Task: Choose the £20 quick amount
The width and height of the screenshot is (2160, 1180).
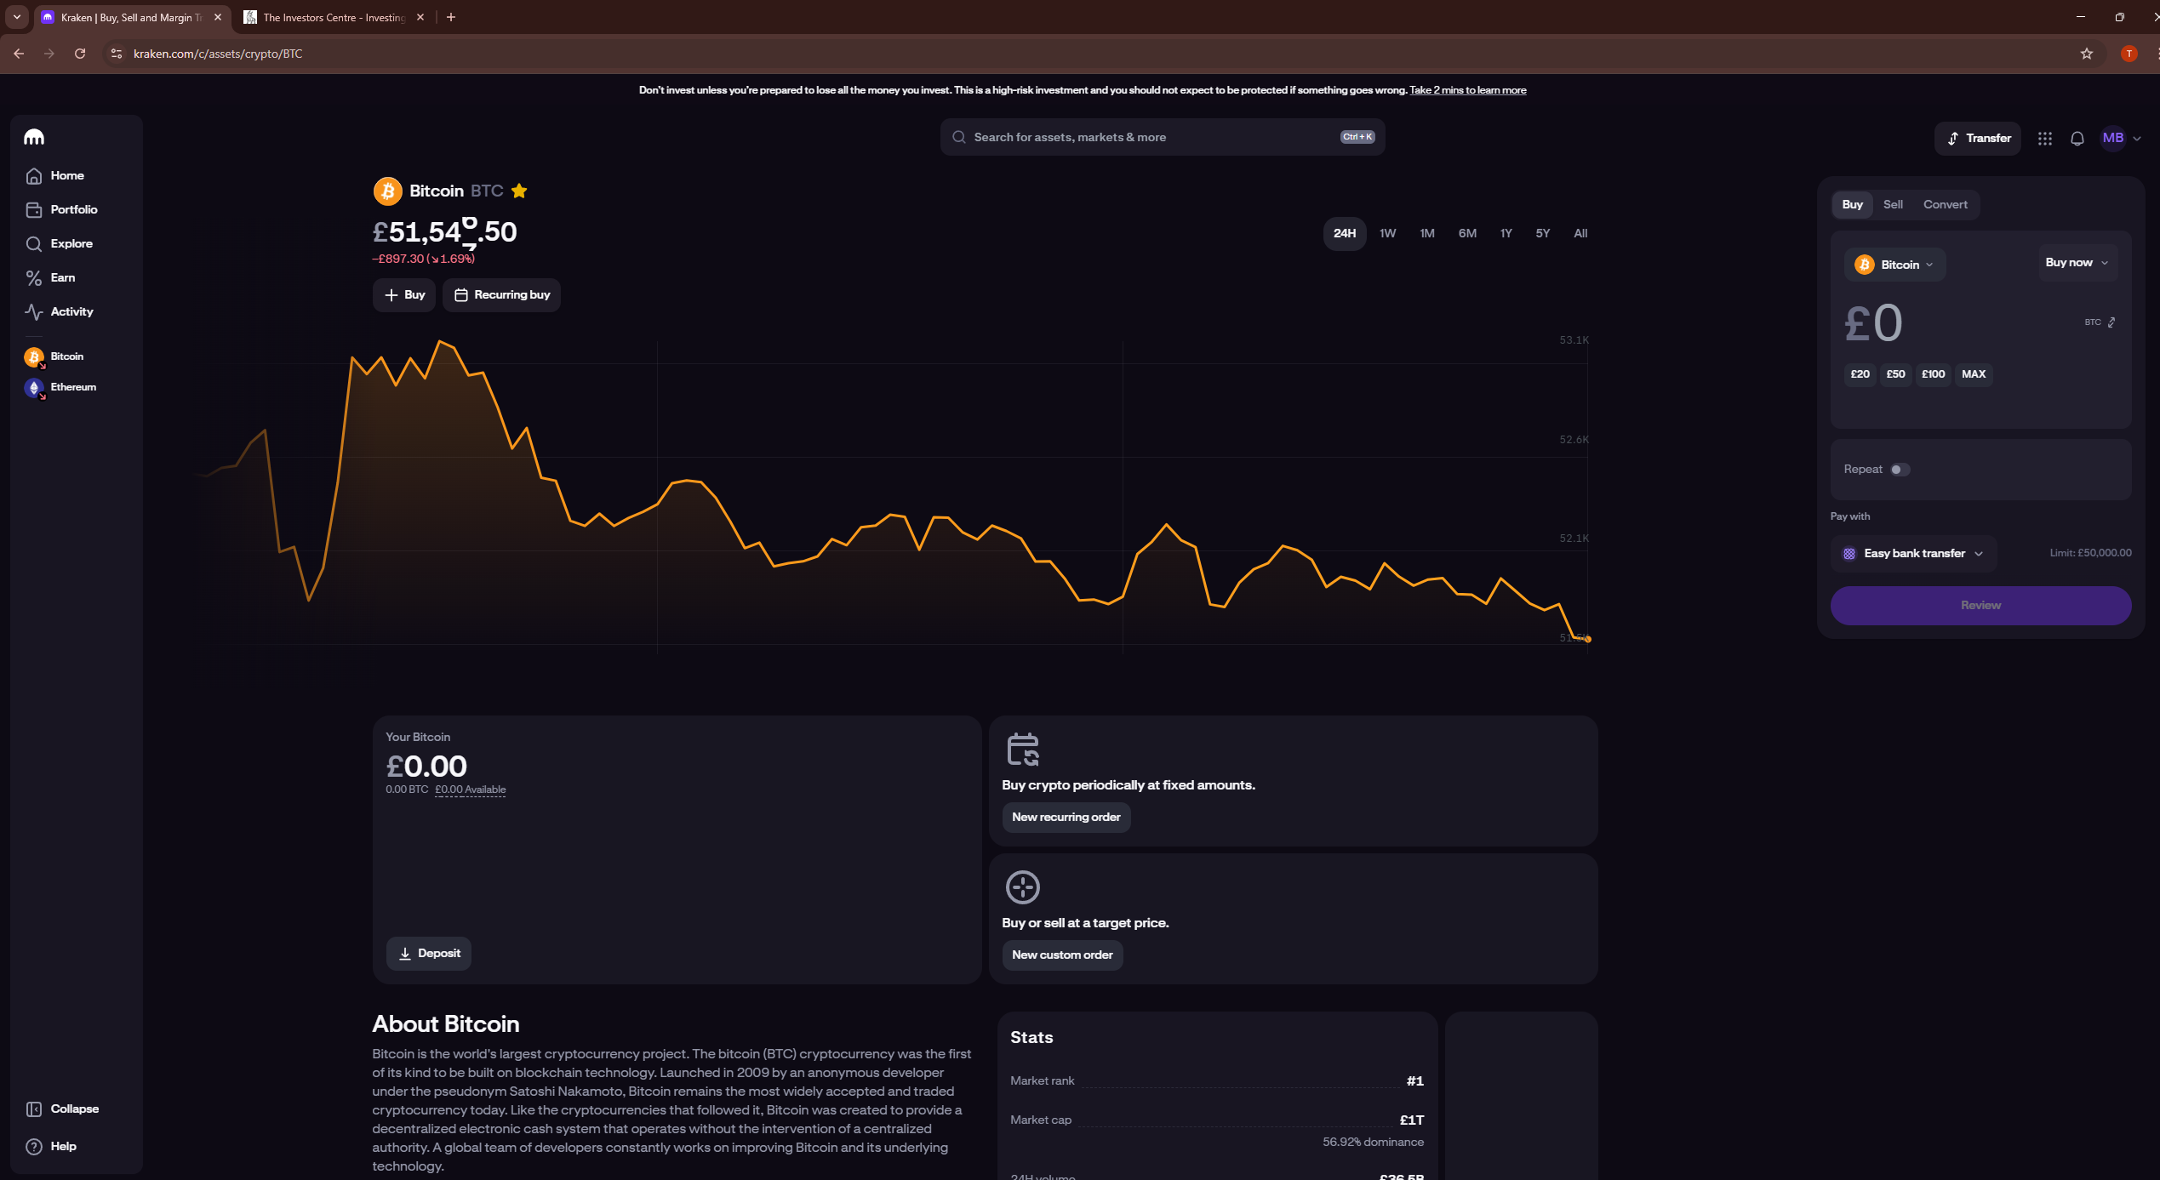Action: [x=1860, y=374]
